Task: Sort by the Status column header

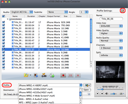Action: (x=79, y=16)
